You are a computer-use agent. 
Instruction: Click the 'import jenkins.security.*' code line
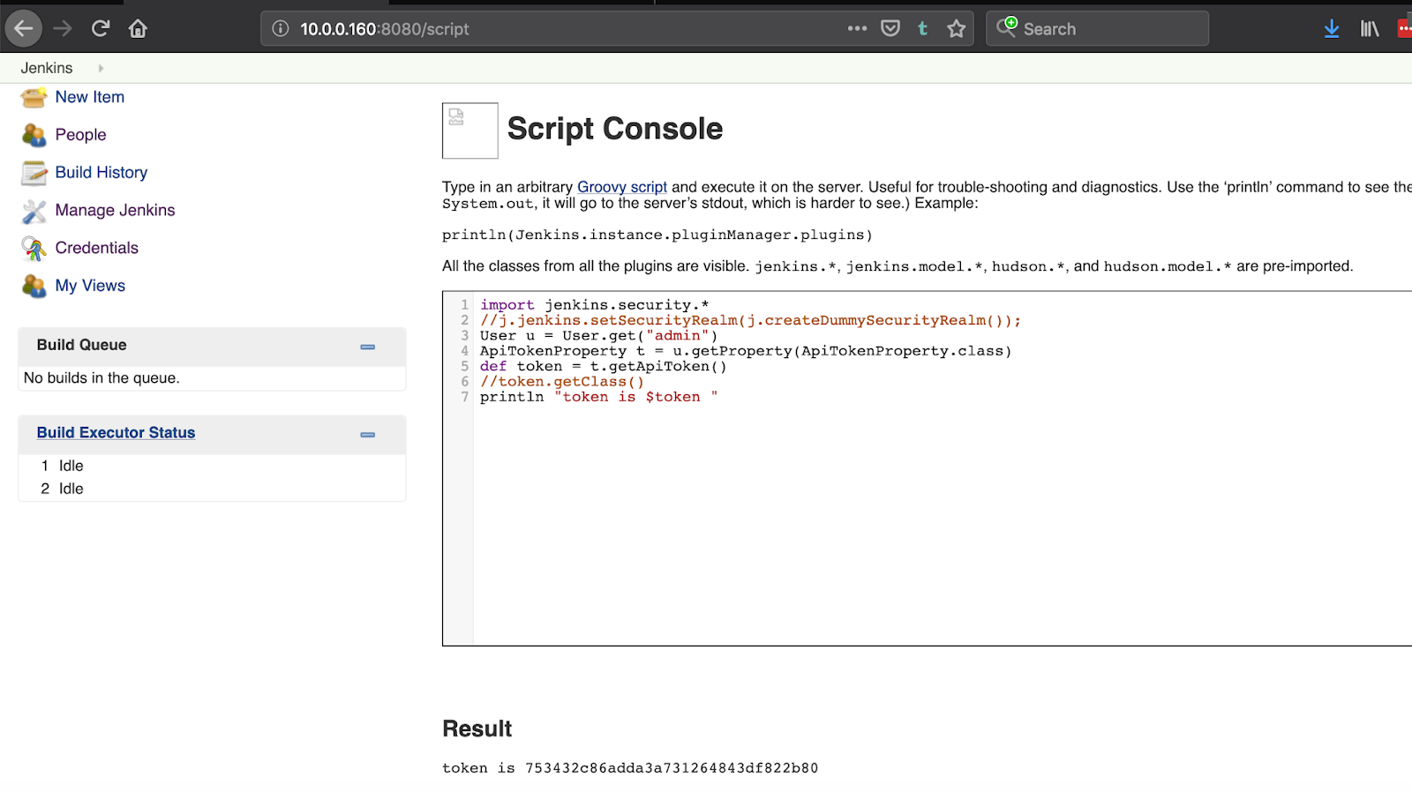click(x=594, y=304)
